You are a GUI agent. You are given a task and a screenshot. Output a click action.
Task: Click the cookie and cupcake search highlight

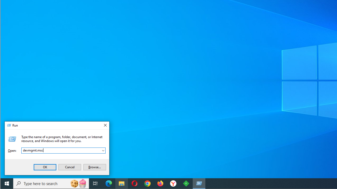(x=78, y=183)
